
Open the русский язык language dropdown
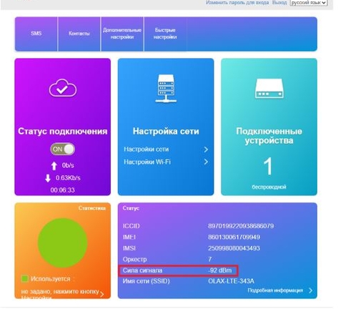[x=309, y=3]
